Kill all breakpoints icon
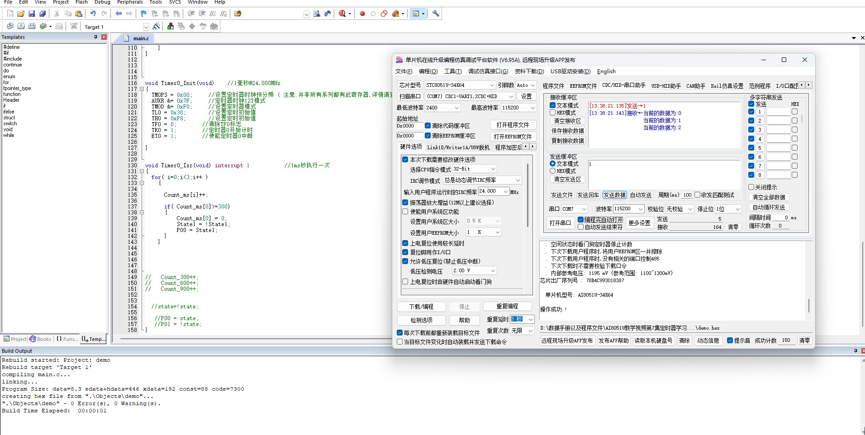Viewport: 865px width, 435px height. [x=396, y=14]
